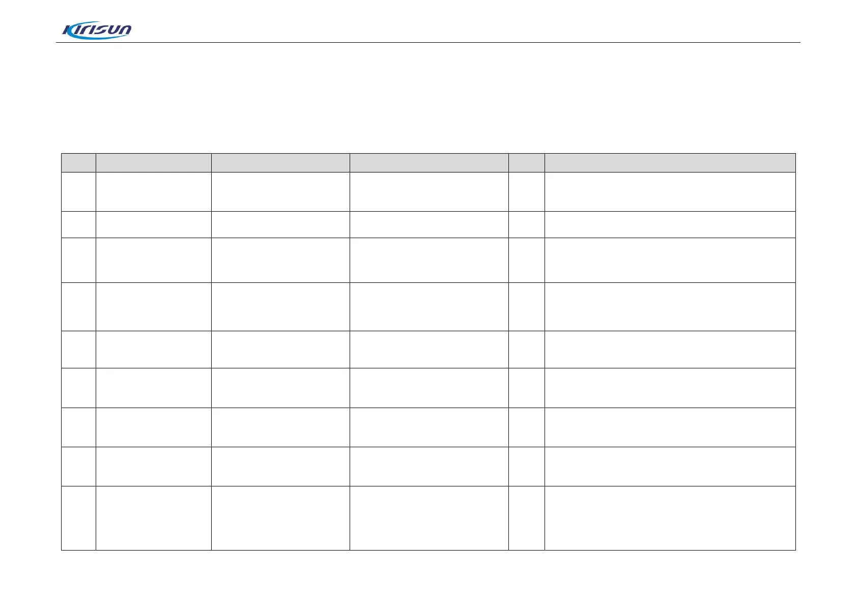Select the fourth gray header cell of the table
857x606 pixels.
(429, 163)
